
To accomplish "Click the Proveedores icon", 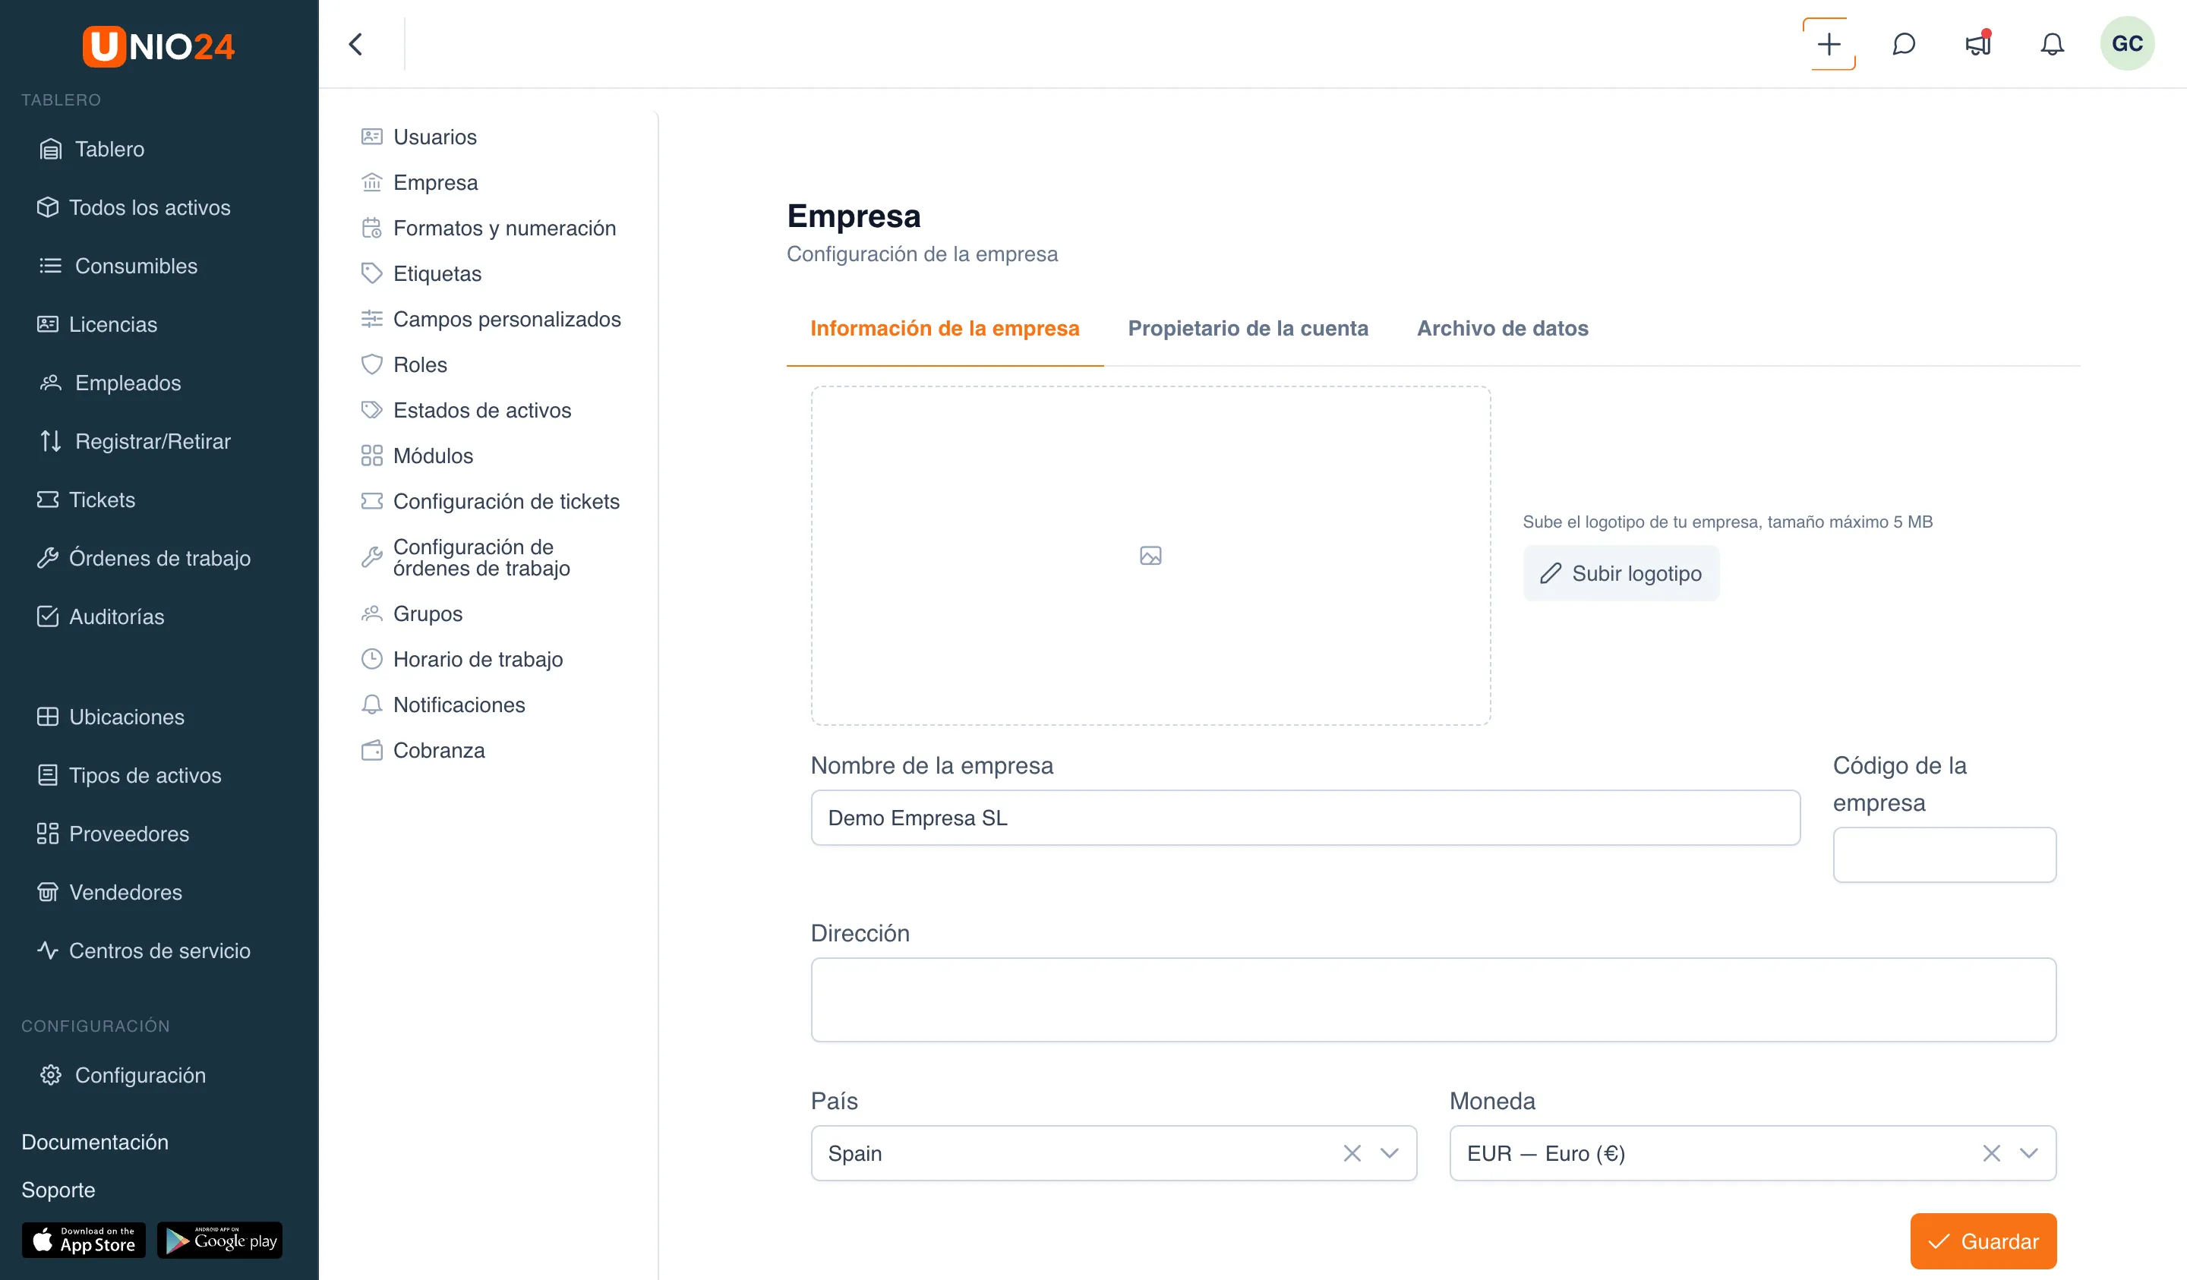I will (x=48, y=834).
